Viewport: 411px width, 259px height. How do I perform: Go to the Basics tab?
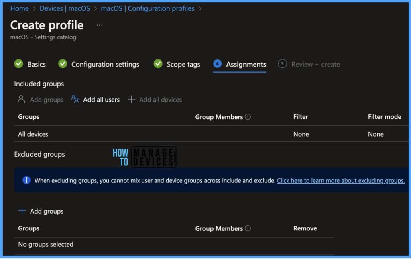[37, 64]
